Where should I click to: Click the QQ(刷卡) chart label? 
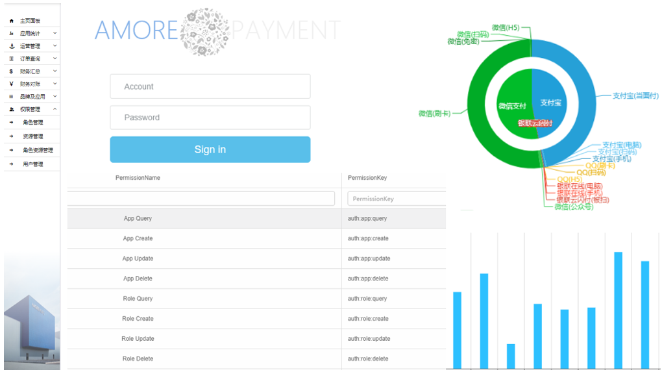pos(600,166)
